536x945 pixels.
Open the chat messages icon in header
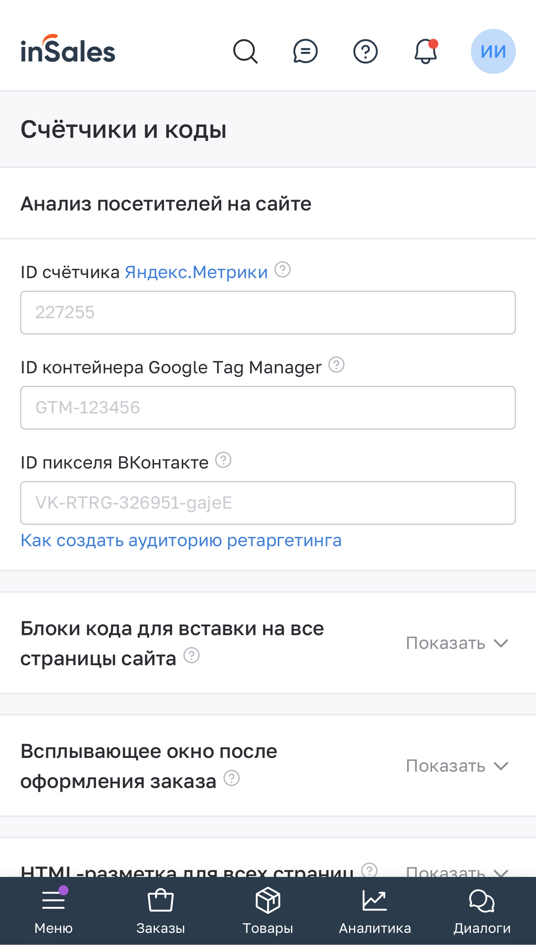point(305,51)
